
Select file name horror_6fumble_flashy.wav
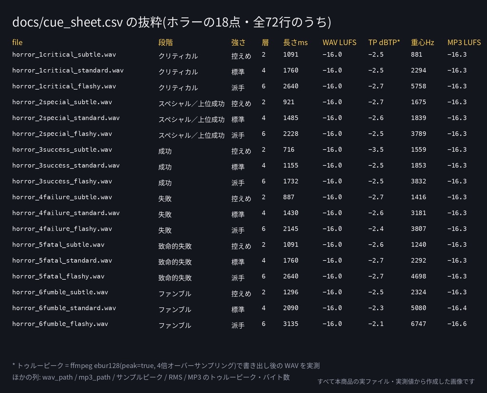[x=60, y=324]
